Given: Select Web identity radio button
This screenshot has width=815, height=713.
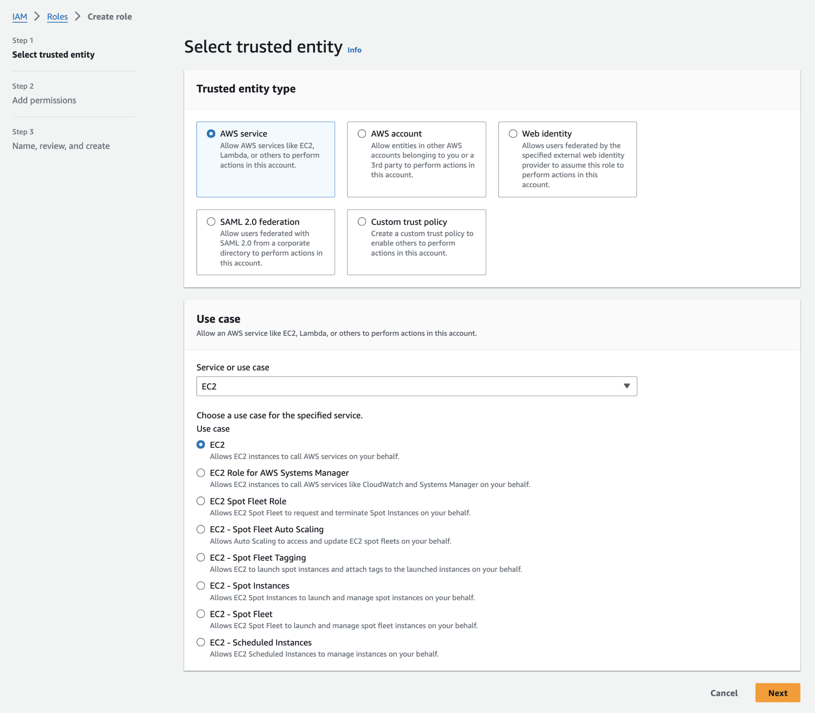Looking at the screenshot, I should pos(513,134).
